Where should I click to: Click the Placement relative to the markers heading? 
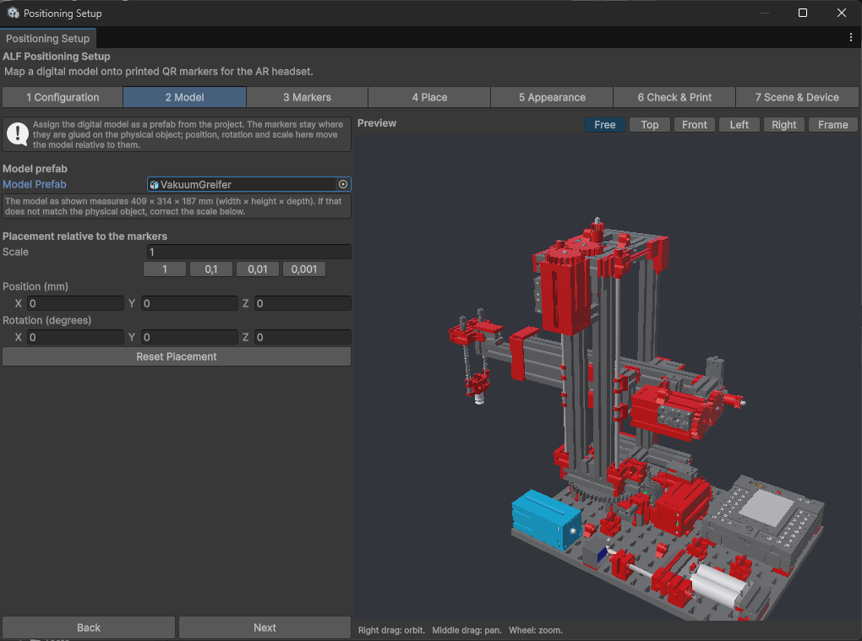(85, 236)
